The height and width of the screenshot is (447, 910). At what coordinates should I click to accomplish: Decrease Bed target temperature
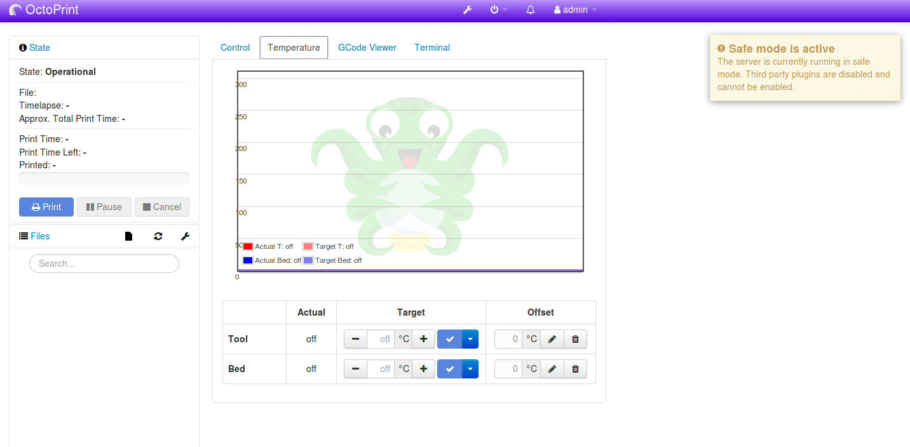coord(355,369)
